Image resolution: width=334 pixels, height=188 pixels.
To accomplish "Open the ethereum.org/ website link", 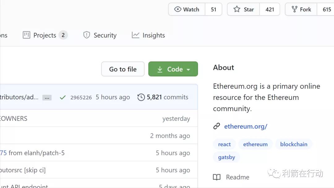I will 246,126.
